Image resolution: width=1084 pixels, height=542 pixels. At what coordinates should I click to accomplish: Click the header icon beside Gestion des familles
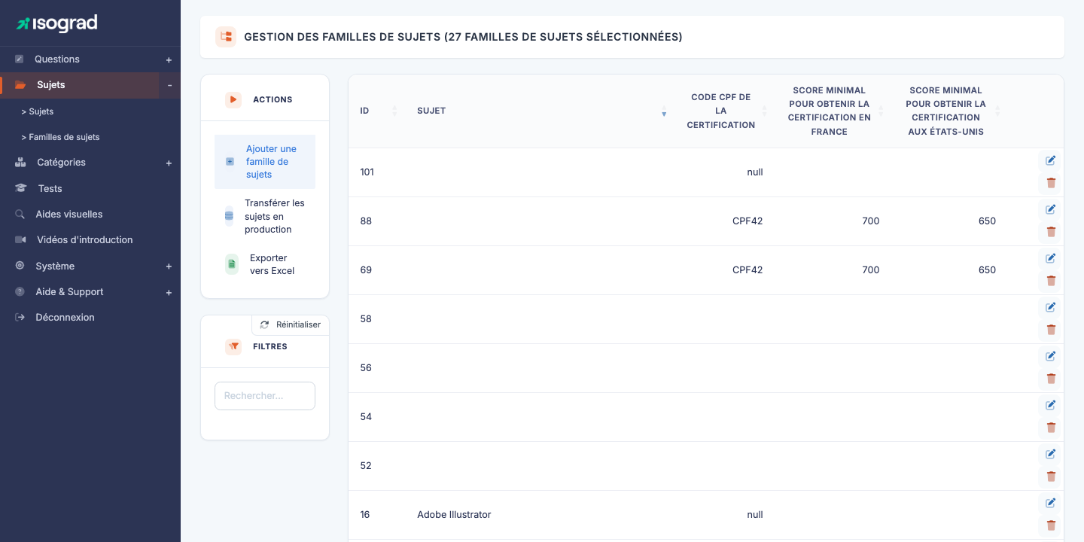pyautogui.click(x=226, y=37)
